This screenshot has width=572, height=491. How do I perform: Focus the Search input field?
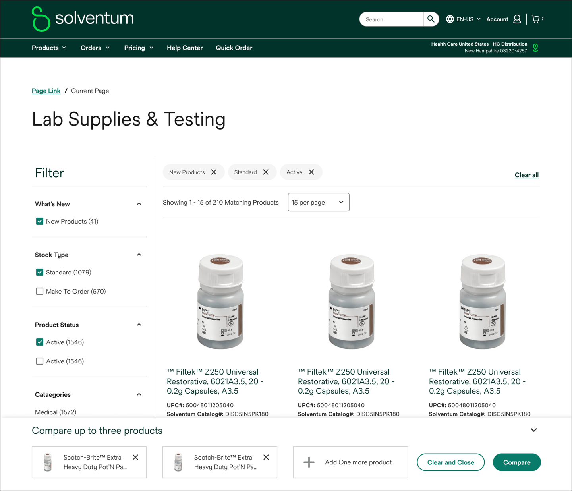tap(391, 19)
